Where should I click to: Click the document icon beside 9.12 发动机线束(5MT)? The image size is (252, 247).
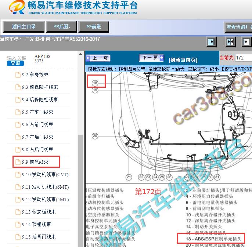click(18, 200)
